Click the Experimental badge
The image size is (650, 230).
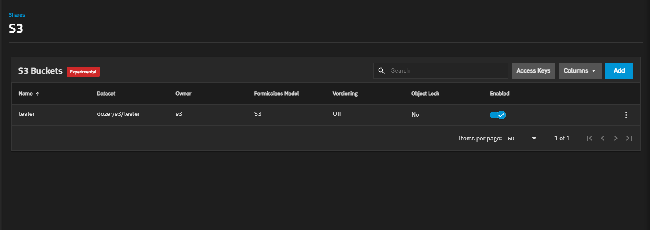pyautogui.click(x=83, y=72)
